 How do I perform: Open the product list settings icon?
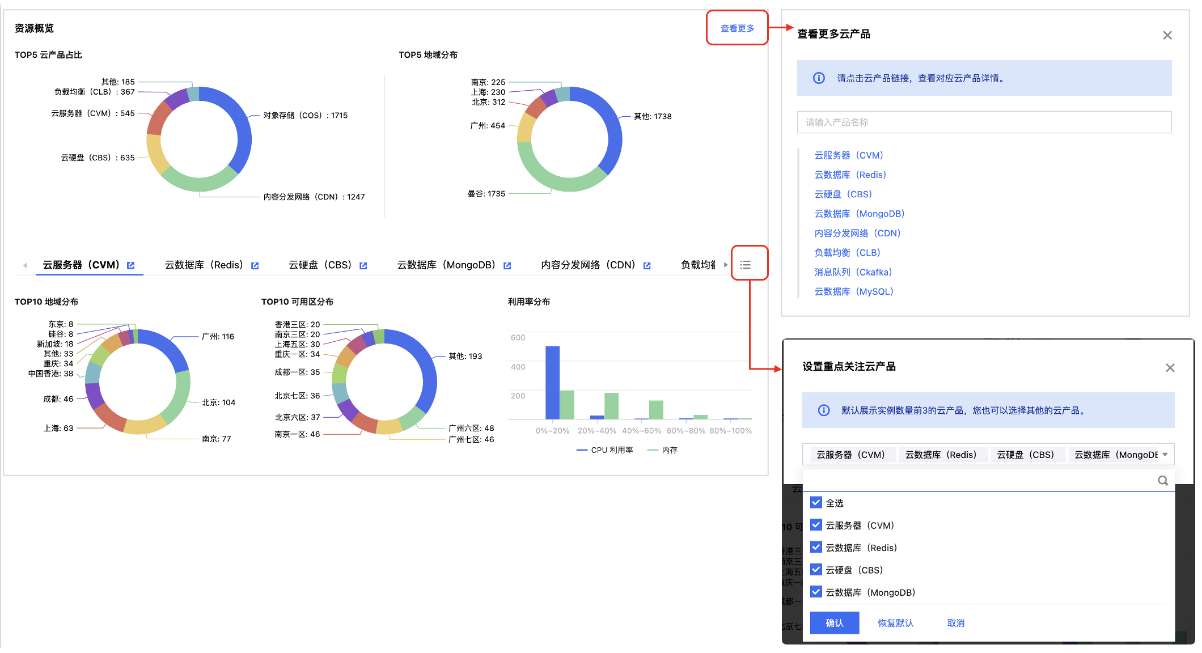click(746, 265)
